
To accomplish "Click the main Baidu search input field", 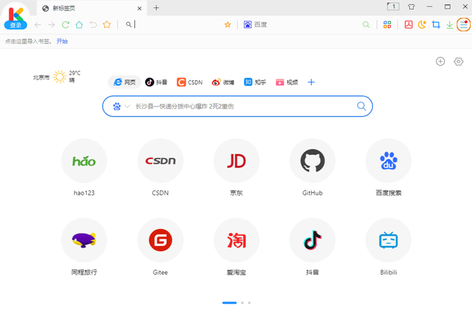I will pyautogui.click(x=242, y=107).
